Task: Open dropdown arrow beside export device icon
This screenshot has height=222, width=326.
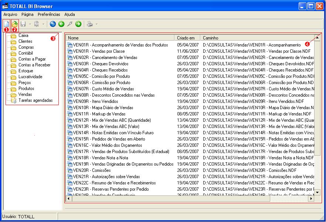Action: (x=43, y=24)
